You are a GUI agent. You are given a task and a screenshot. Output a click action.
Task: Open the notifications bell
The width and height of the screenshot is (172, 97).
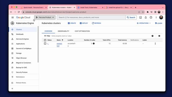[146, 17]
